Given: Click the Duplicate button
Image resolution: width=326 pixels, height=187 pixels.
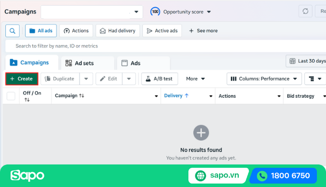Looking at the screenshot, I should coord(60,79).
